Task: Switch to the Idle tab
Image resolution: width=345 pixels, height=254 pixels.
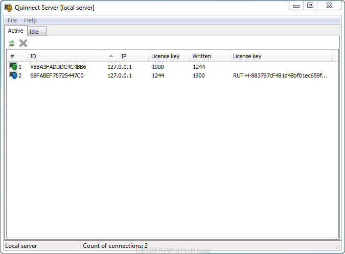Action: (37, 32)
